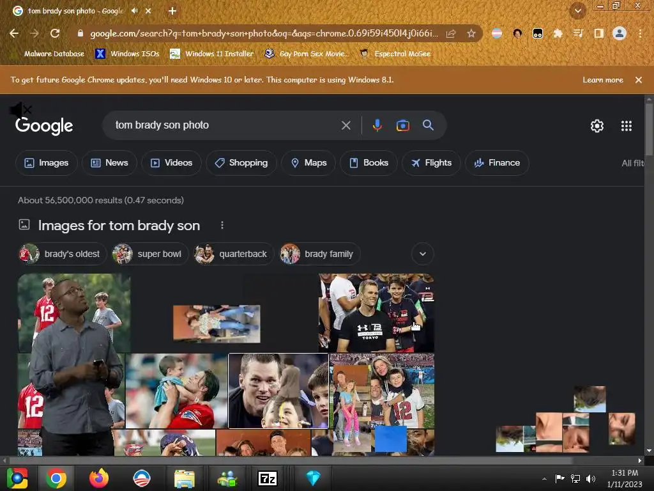Bookmark this page with the star icon
654x491 pixels.
click(471, 33)
